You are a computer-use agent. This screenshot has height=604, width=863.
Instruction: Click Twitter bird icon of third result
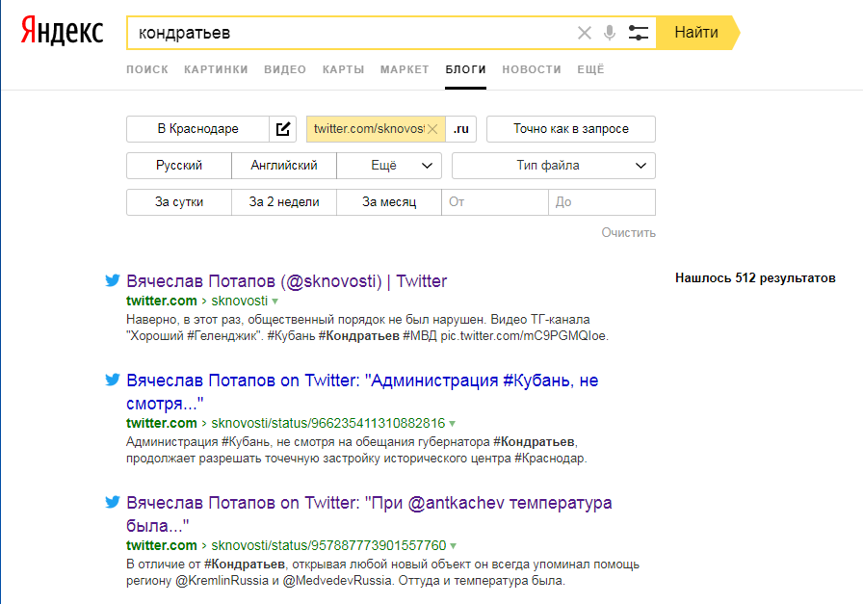pos(113,503)
